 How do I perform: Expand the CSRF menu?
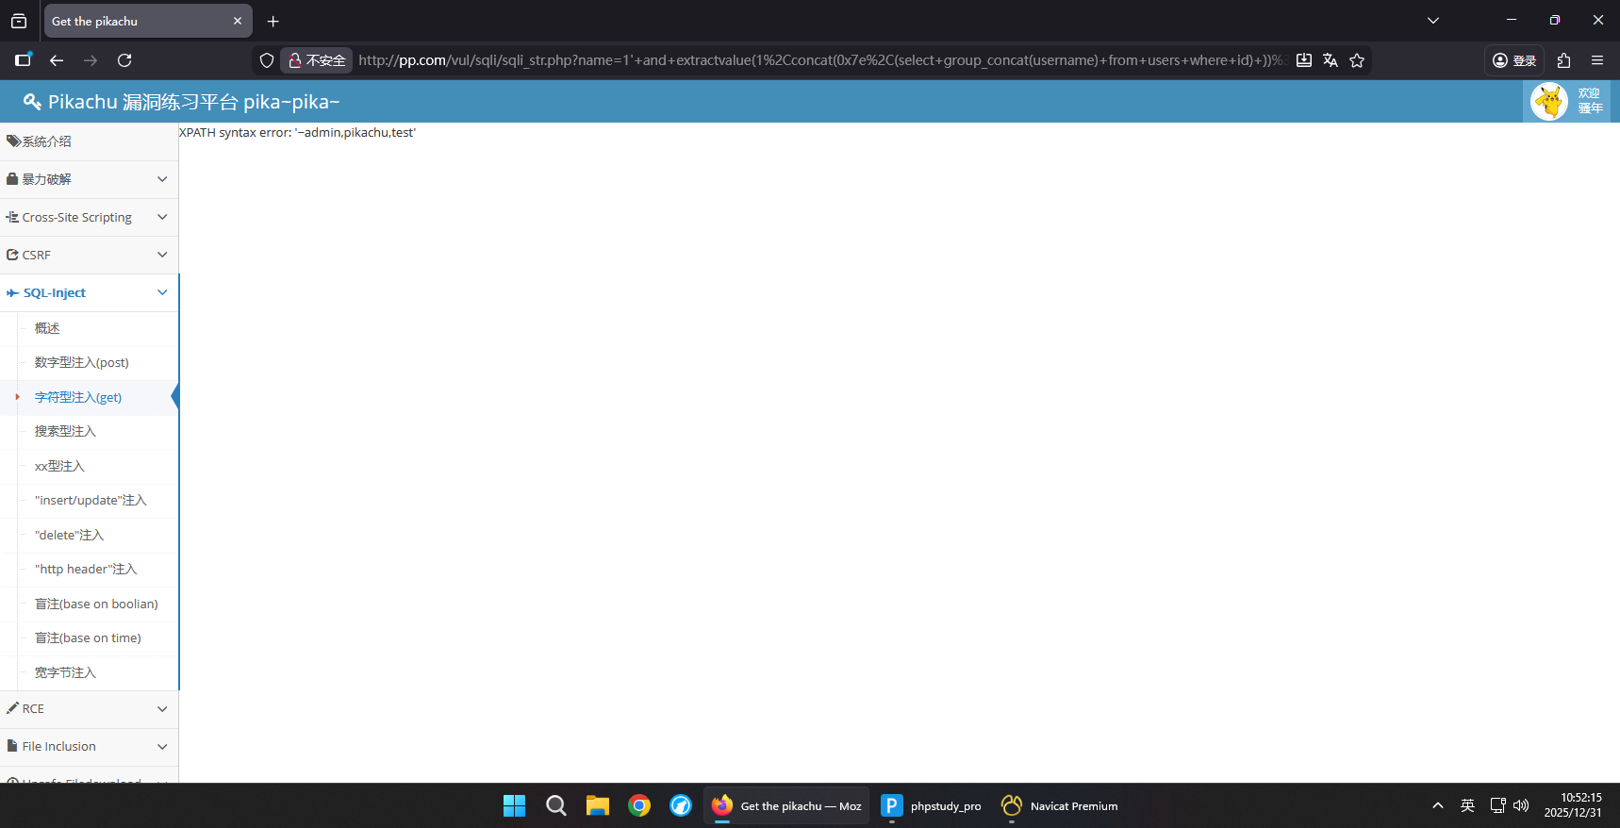point(89,255)
